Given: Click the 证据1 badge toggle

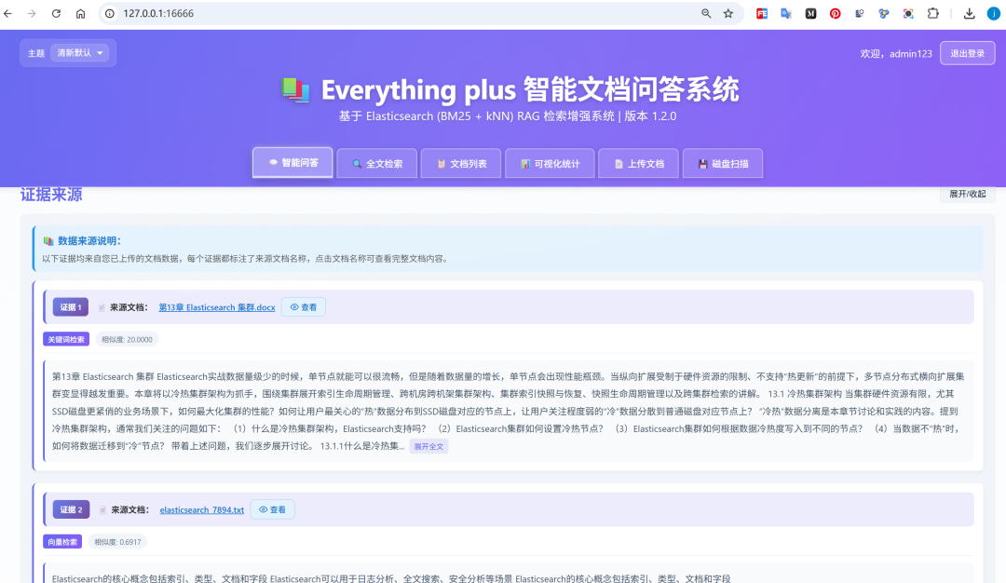Looking at the screenshot, I should pos(70,306).
